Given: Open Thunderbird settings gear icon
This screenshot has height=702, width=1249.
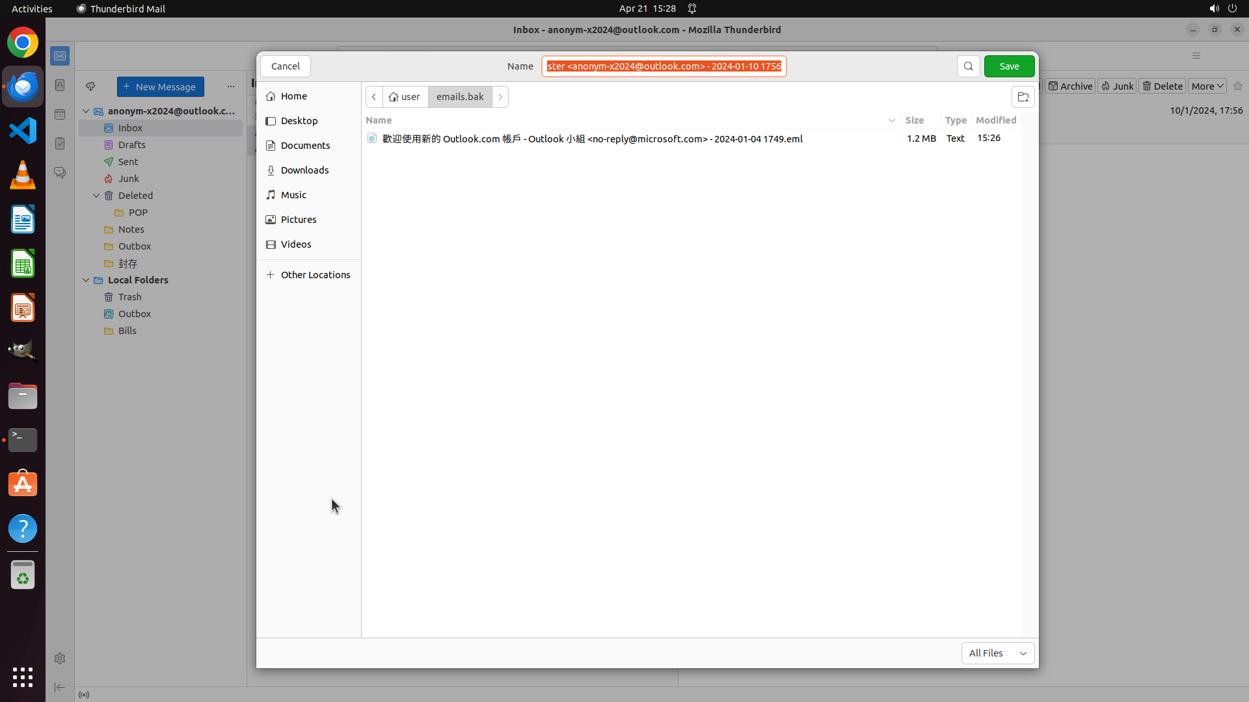Looking at the screenshot, I should 60,658.
